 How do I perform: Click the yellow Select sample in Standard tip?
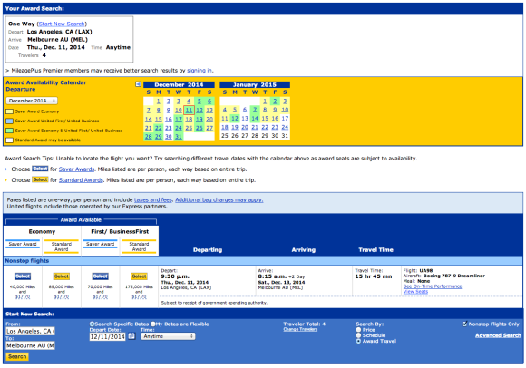click(x=40, y=179)
